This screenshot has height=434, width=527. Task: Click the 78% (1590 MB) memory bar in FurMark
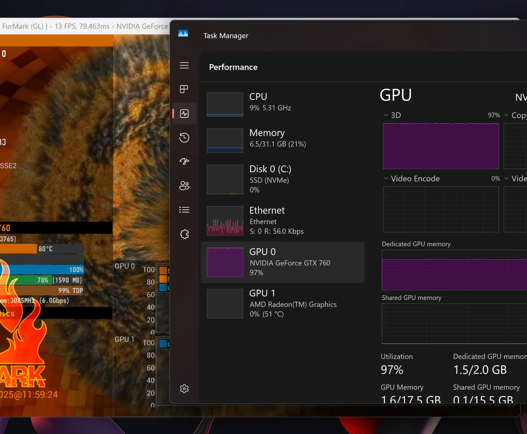point(42,280)
